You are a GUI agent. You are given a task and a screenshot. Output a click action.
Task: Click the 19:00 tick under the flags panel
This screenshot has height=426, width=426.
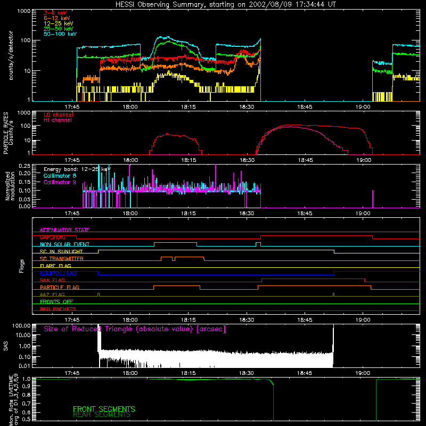[x=363, y=320]
